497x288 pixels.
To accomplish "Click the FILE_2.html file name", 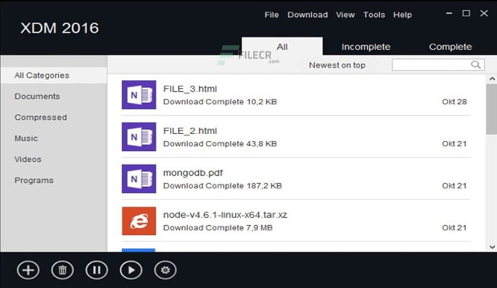I will [x=190, y=131].
